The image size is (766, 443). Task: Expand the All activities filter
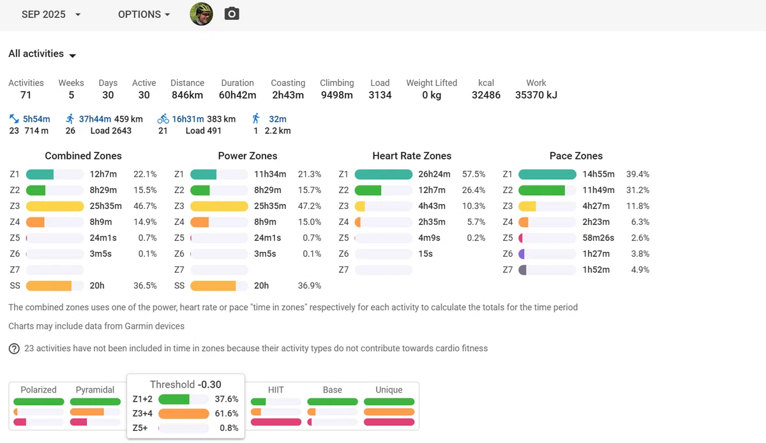pos(42,54)
